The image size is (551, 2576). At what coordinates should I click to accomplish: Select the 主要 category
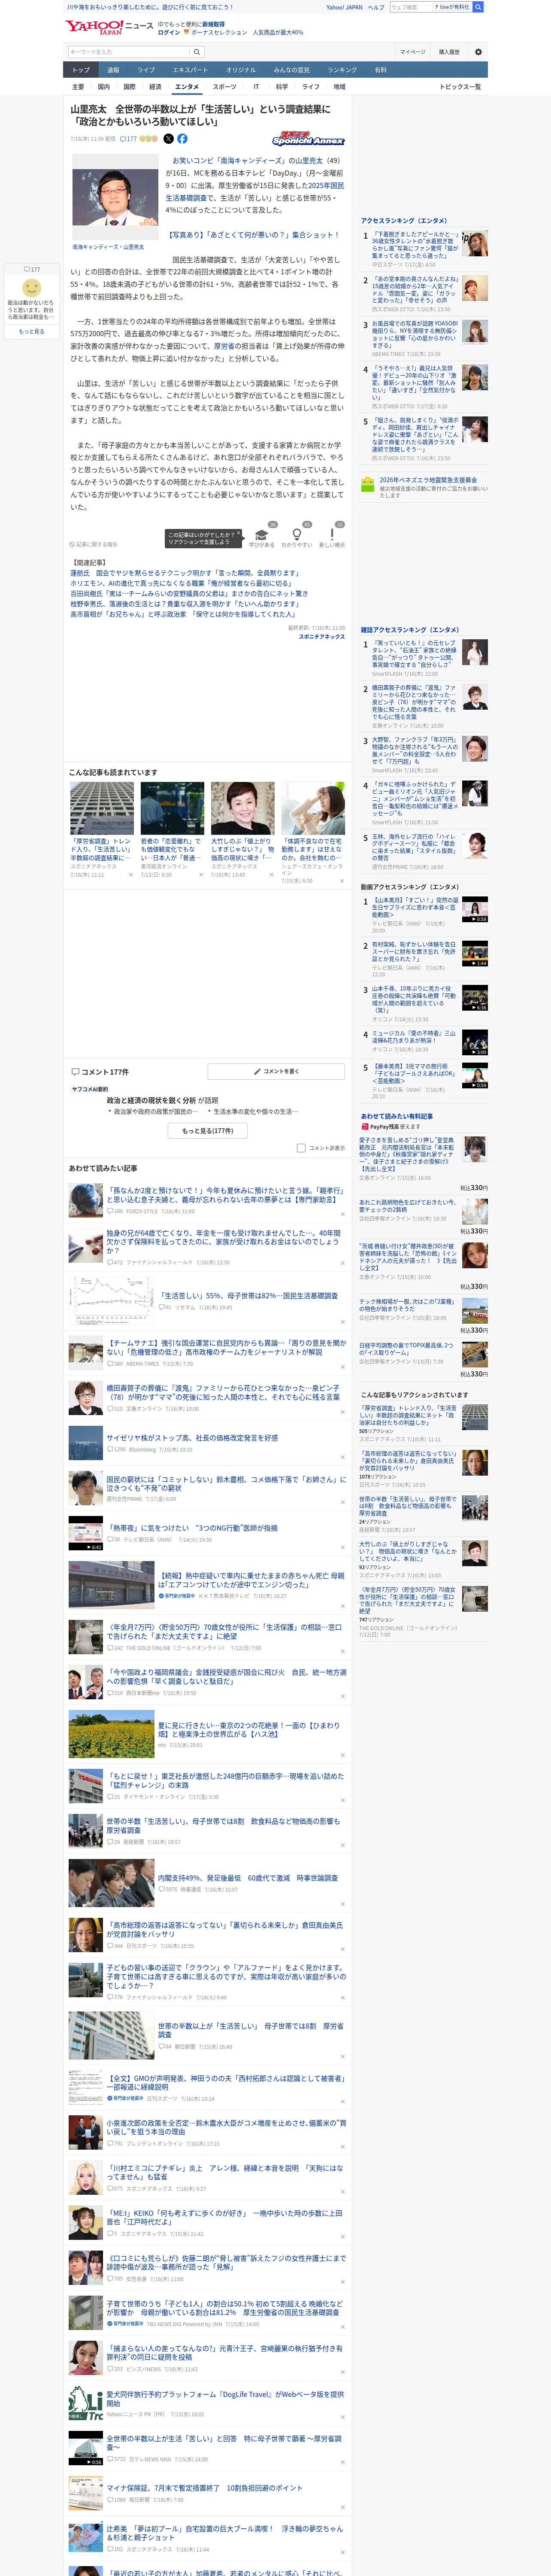(78, 87)
